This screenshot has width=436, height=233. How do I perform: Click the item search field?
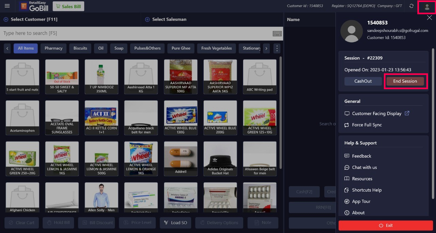[x=136, y=33]
